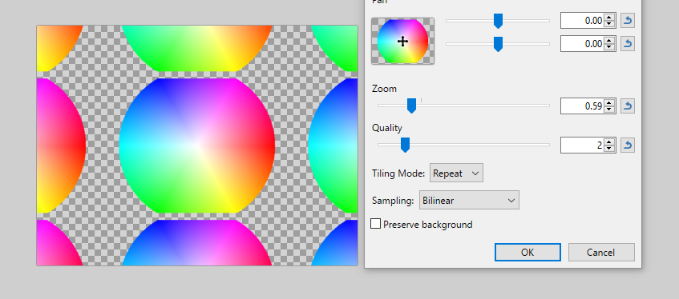Click the second Pan slider handle
This screenshot has width=679, height=299.
[x=499, y=44]
